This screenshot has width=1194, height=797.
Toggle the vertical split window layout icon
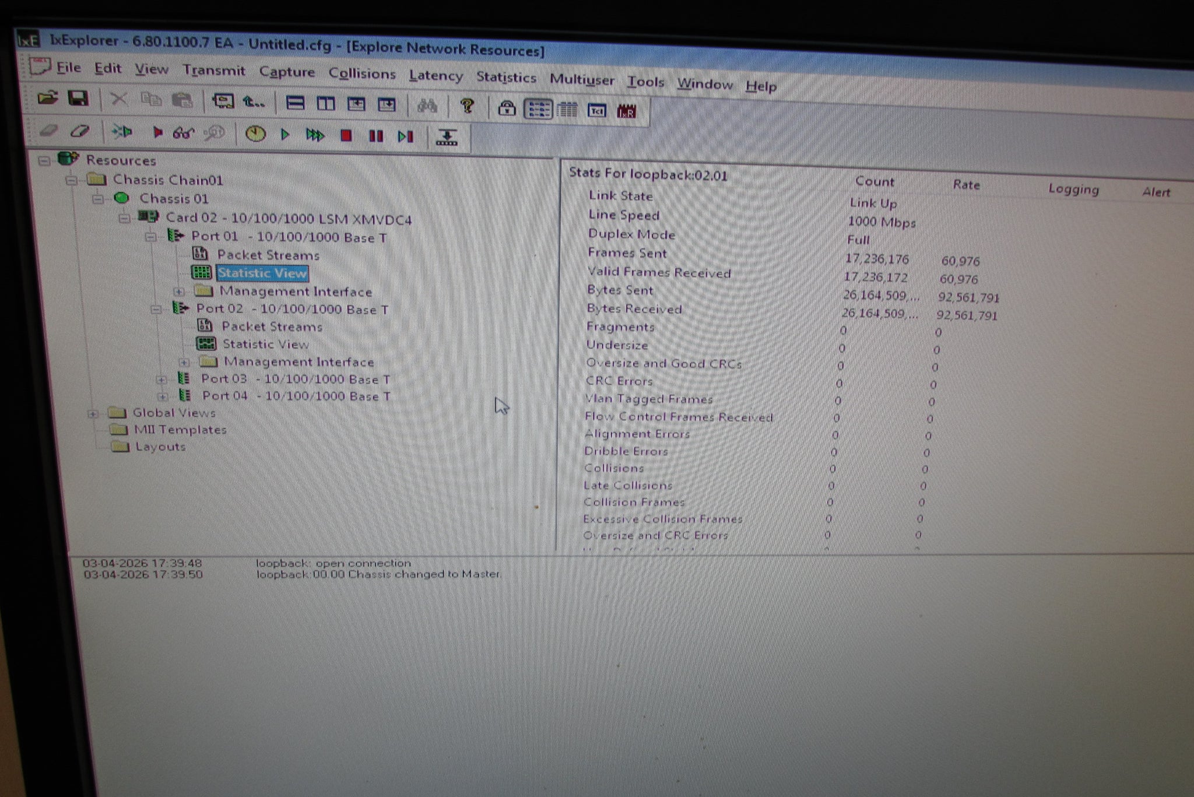click(325, 104)
